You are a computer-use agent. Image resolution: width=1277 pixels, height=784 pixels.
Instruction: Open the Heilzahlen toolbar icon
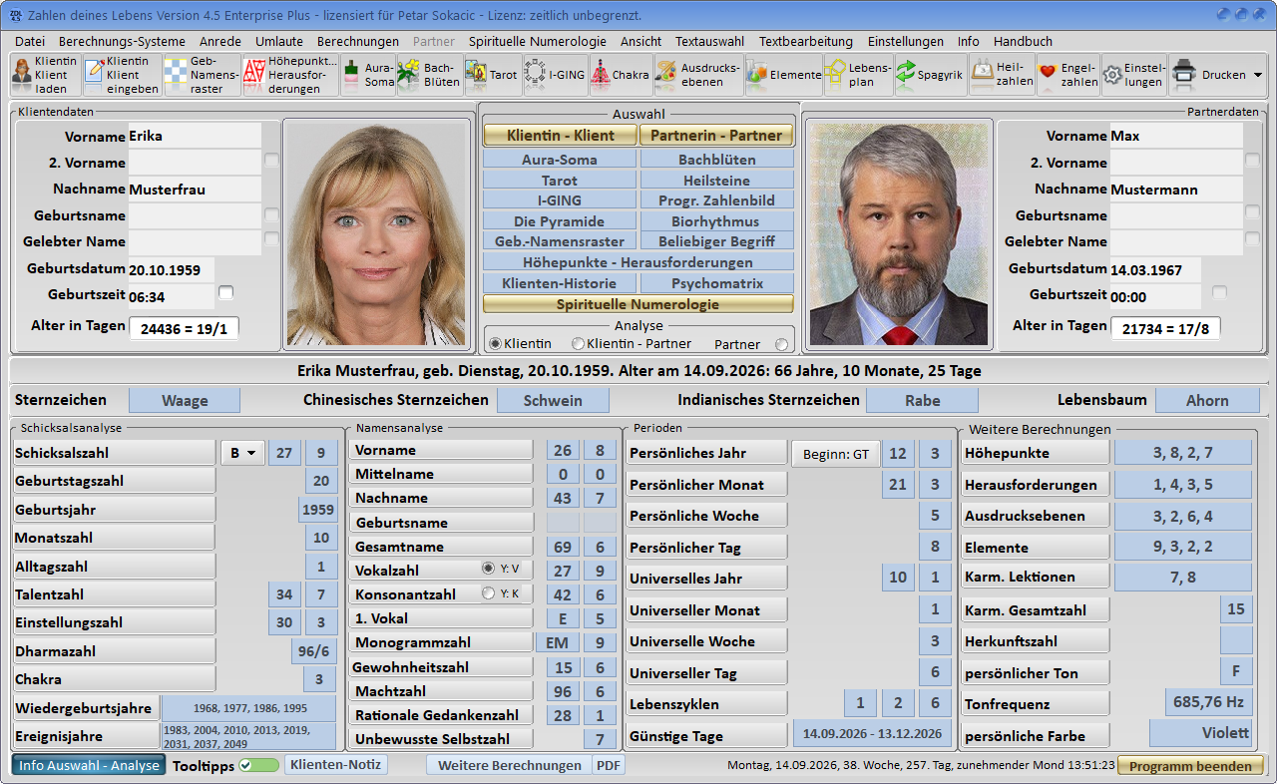tap(1003, 75)
